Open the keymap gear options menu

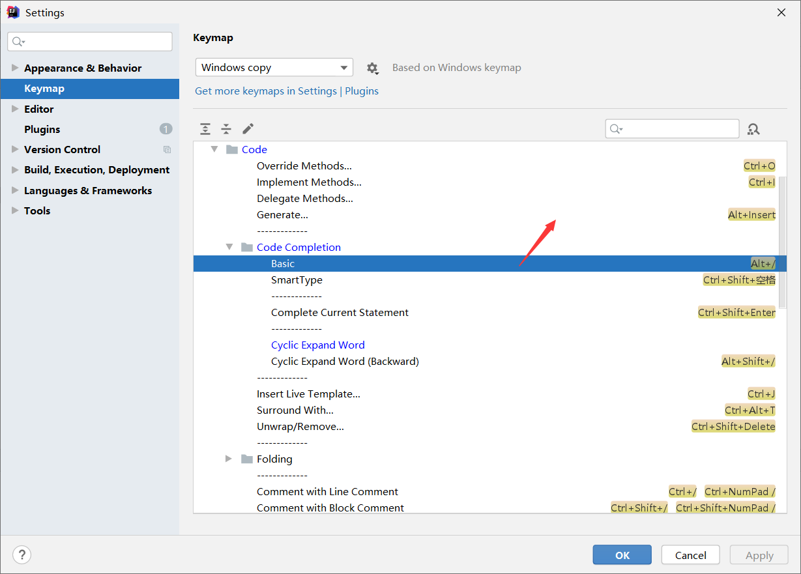pyautogui.click(x=372, y=68)
